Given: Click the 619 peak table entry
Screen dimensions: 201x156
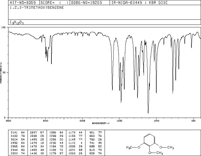Looking at the screenshot, I should [x=96, y=150].
